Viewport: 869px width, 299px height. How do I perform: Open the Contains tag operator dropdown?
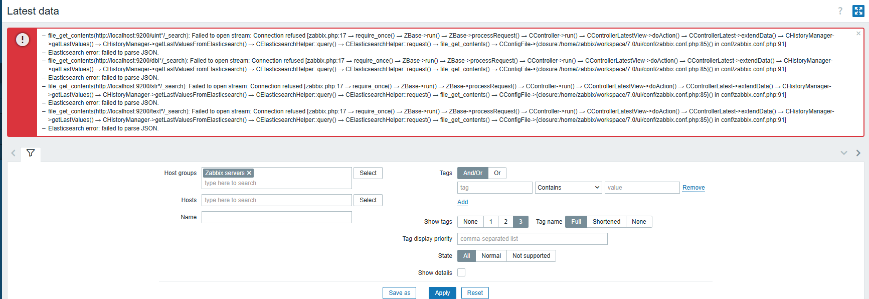[568, 188]
